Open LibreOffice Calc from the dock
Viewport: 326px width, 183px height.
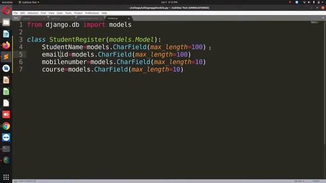pos(6,91)
